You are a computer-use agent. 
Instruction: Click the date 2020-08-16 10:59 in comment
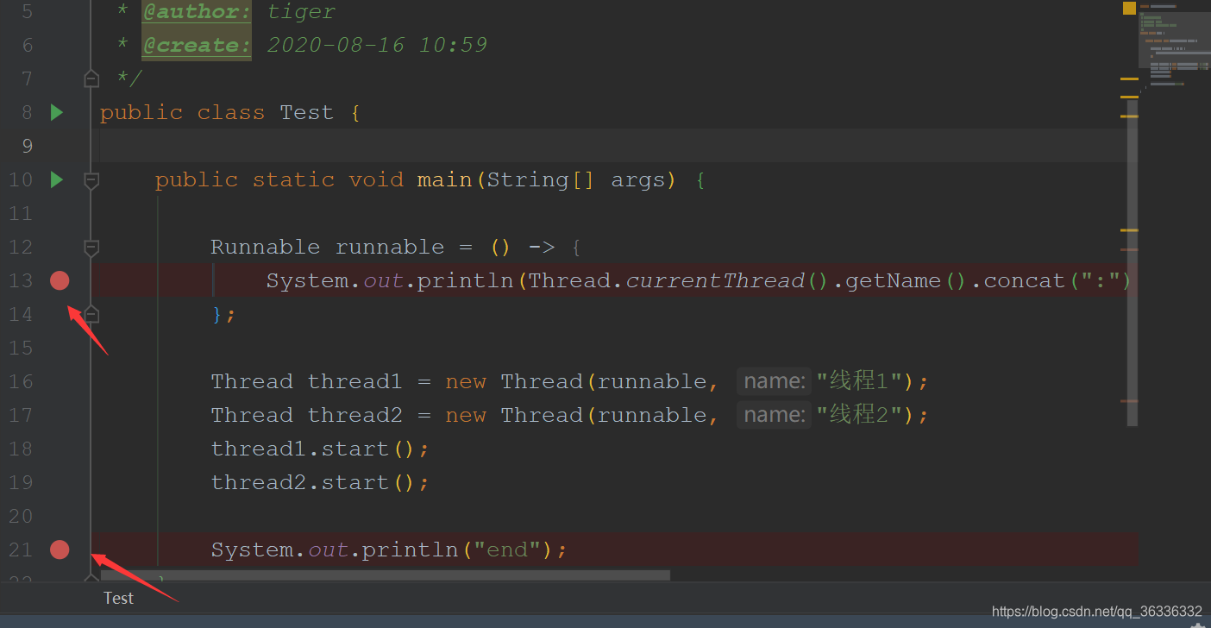(x=377, y=45)
